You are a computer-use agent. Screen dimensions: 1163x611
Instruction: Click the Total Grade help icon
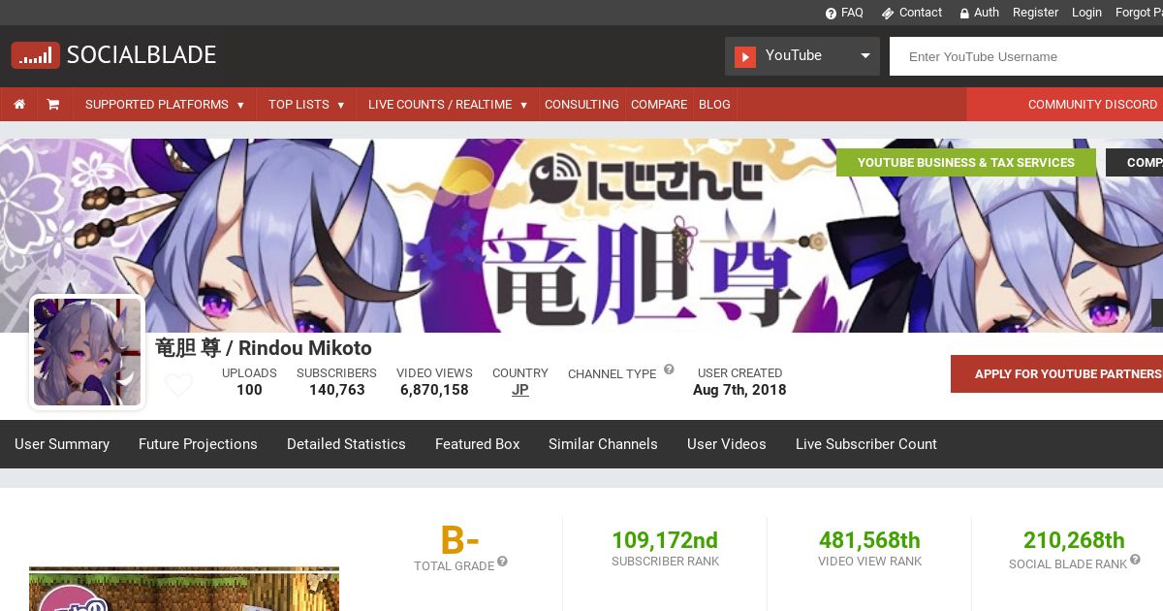(x=502, y=562)
